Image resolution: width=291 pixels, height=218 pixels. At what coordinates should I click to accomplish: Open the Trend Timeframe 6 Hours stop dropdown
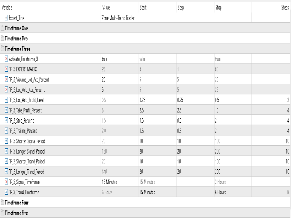220,192
